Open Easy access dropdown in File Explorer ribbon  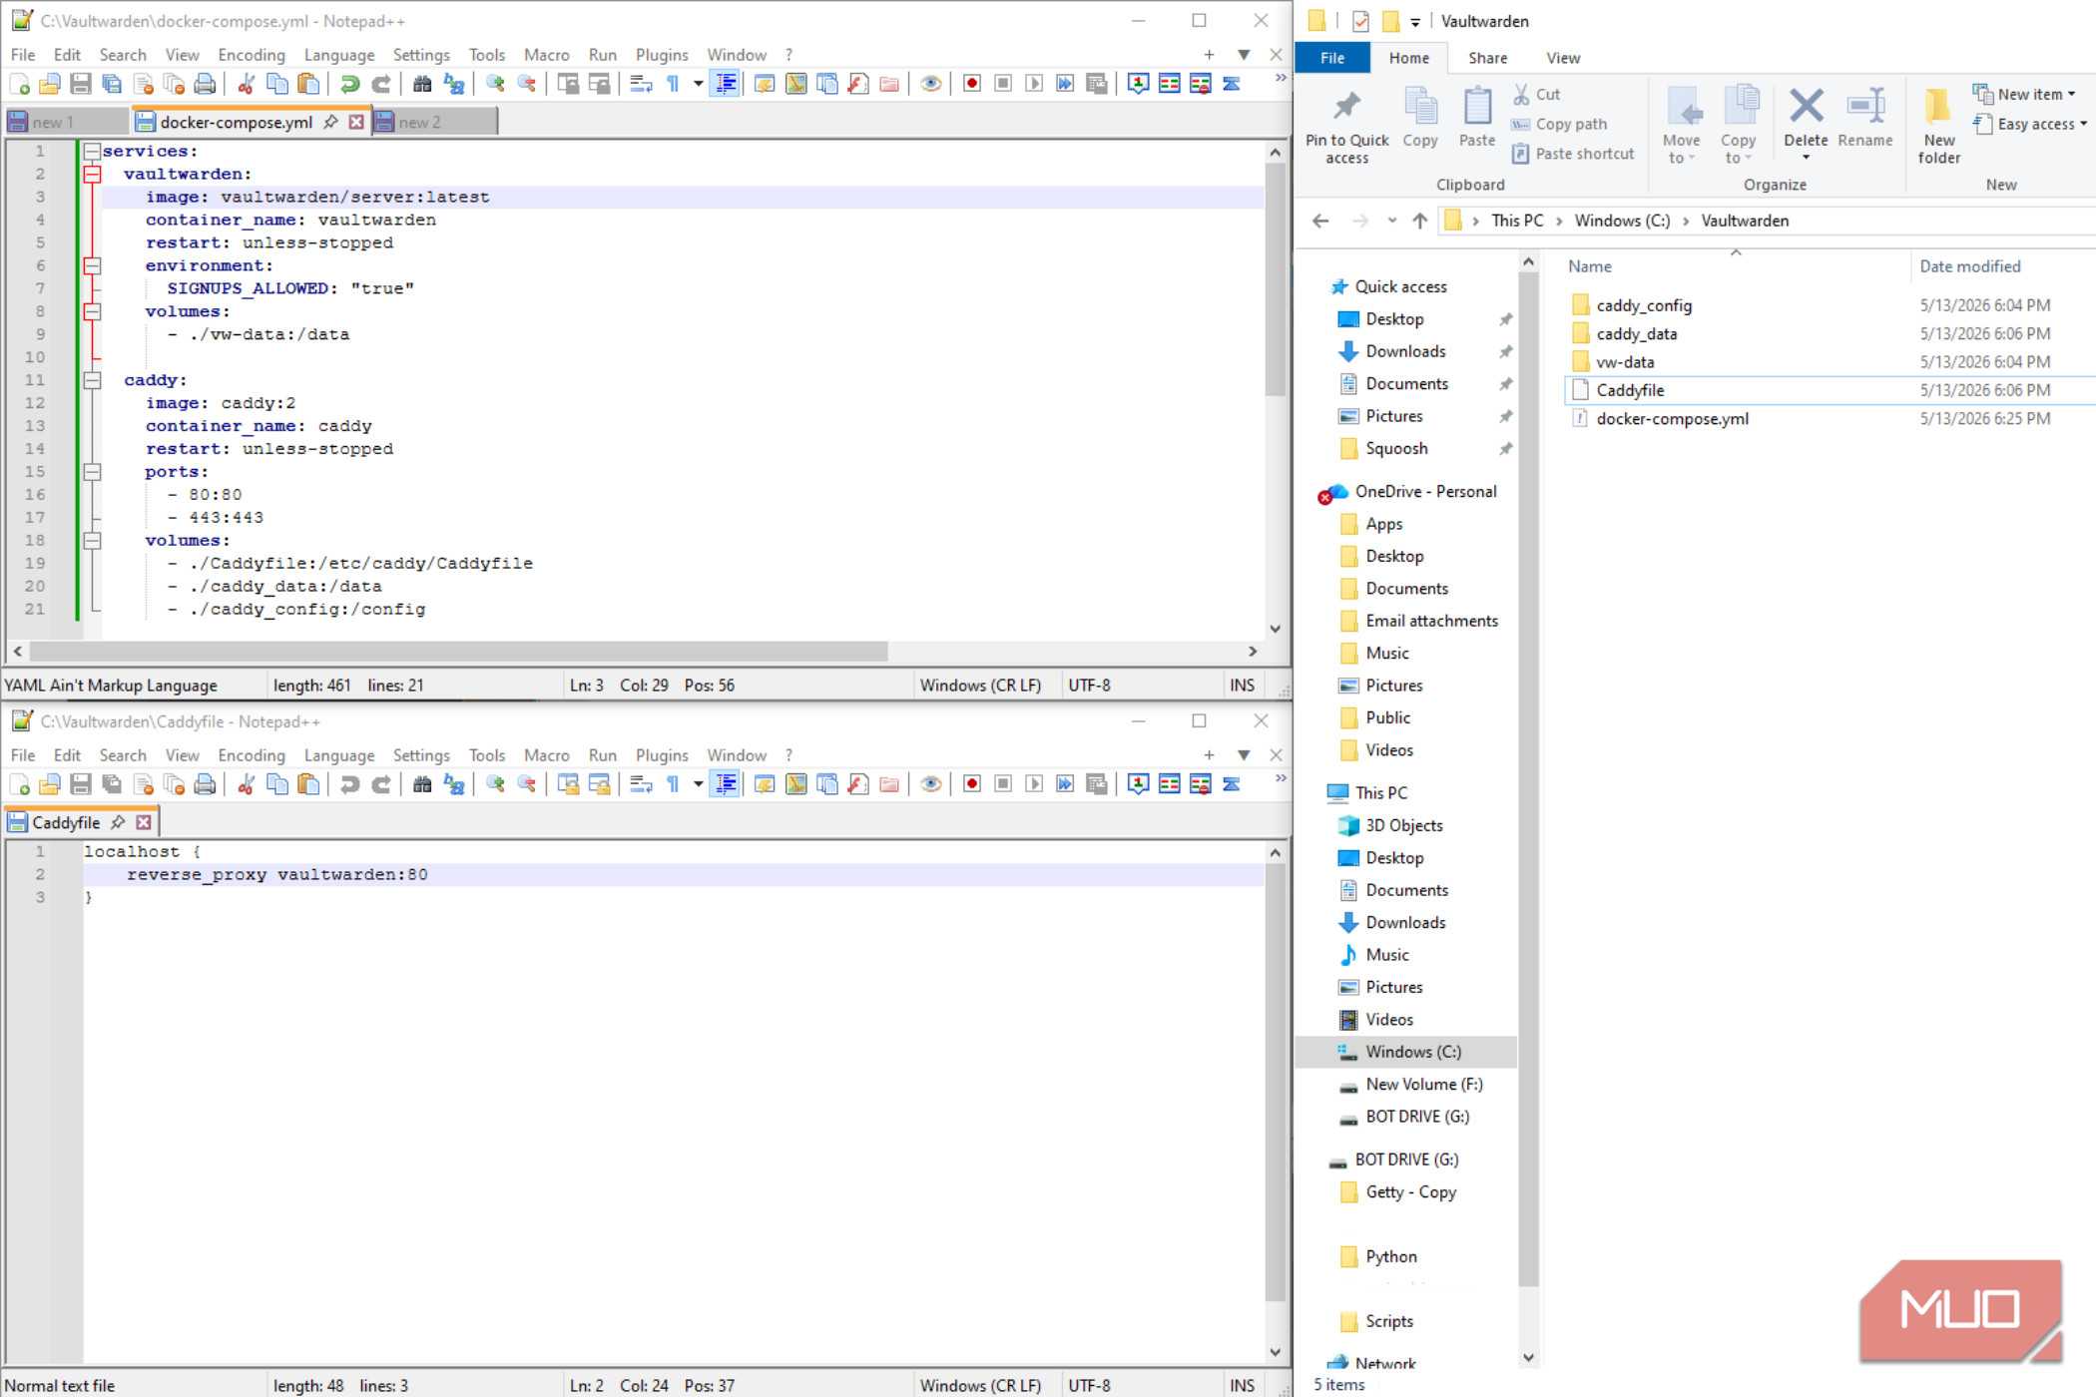click(2030, 124)
